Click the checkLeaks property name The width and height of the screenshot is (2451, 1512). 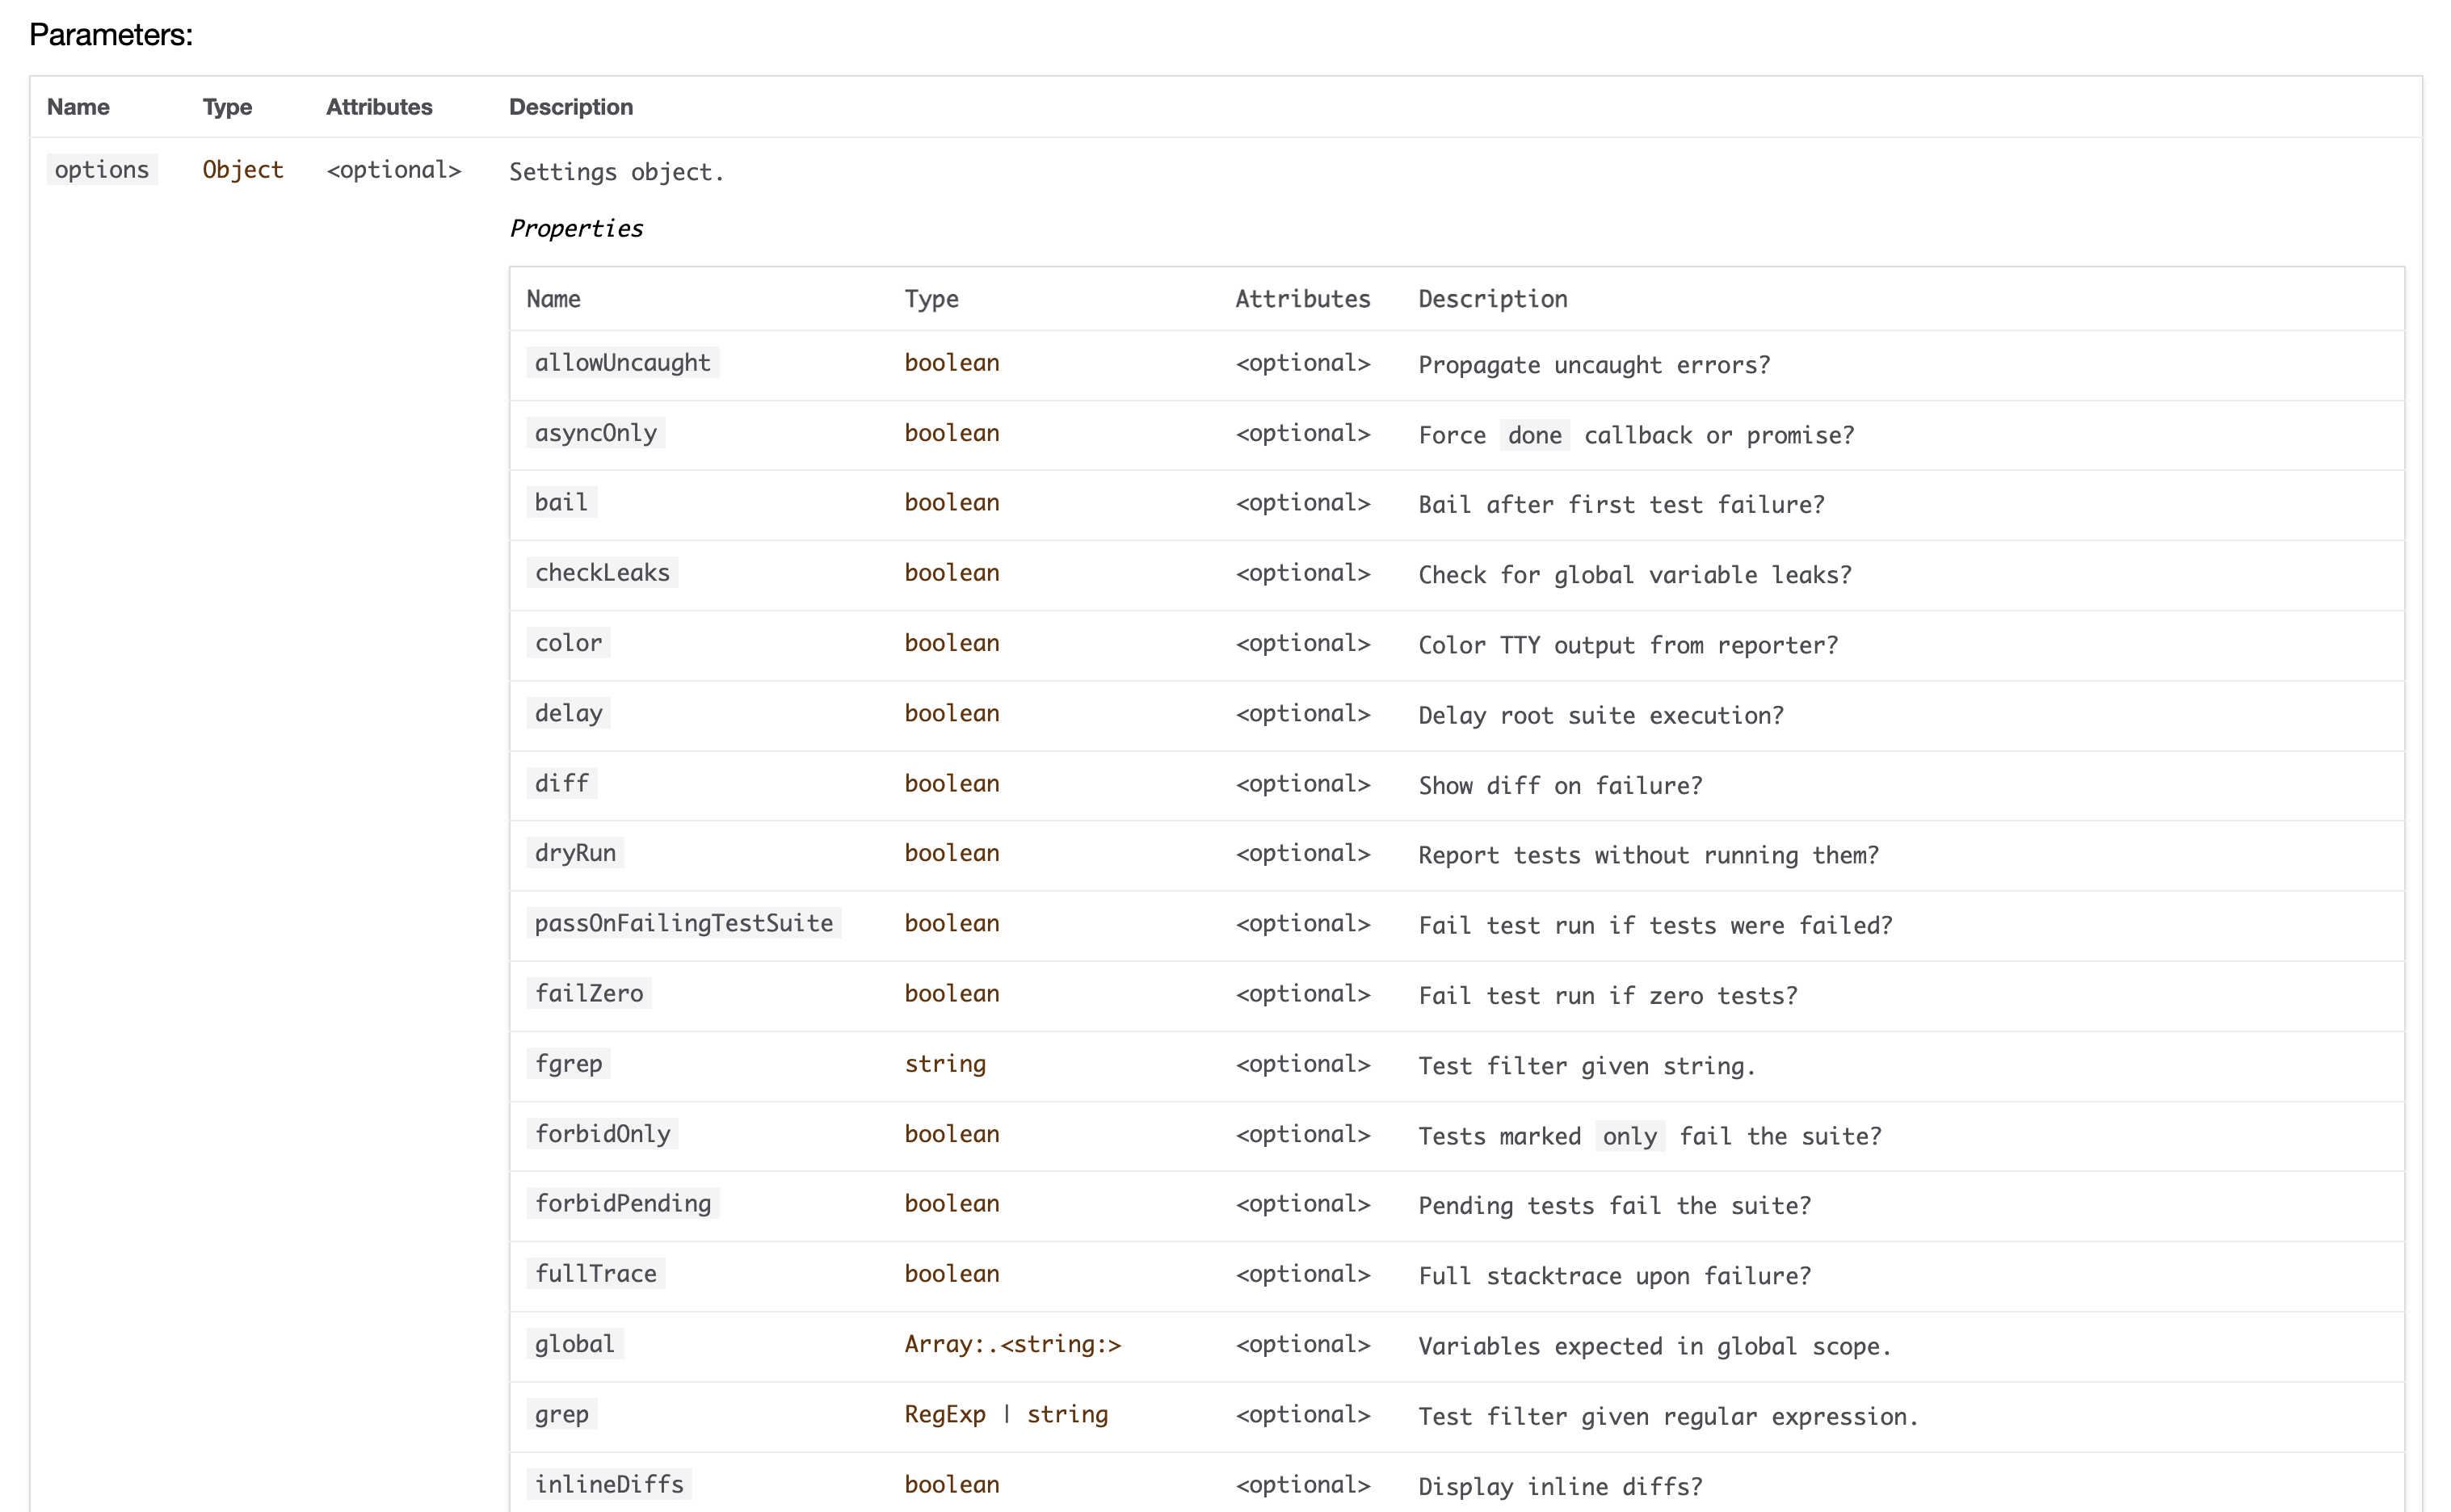coord(602,573)
